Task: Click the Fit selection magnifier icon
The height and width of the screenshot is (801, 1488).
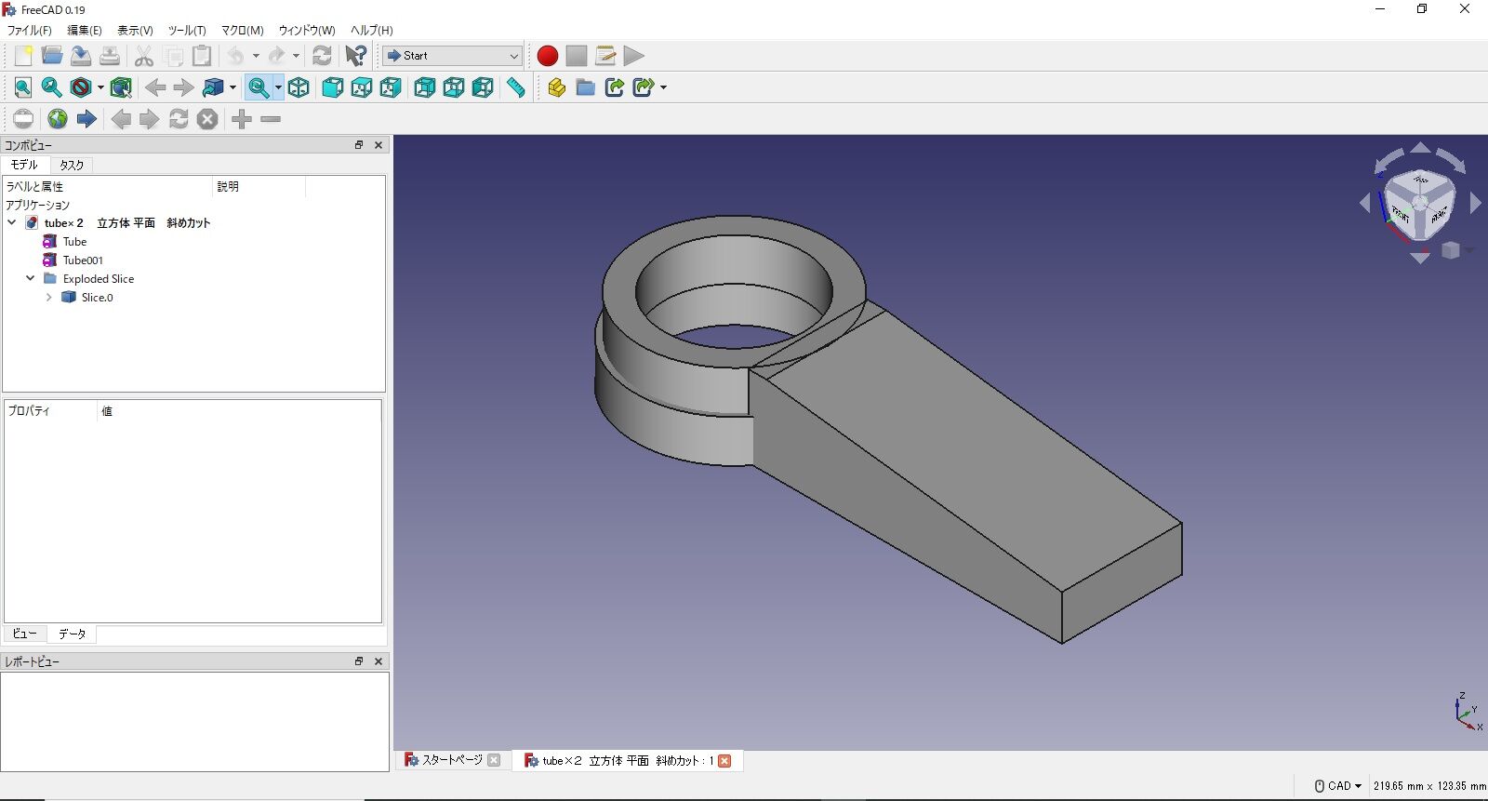Action: point(52,87)
